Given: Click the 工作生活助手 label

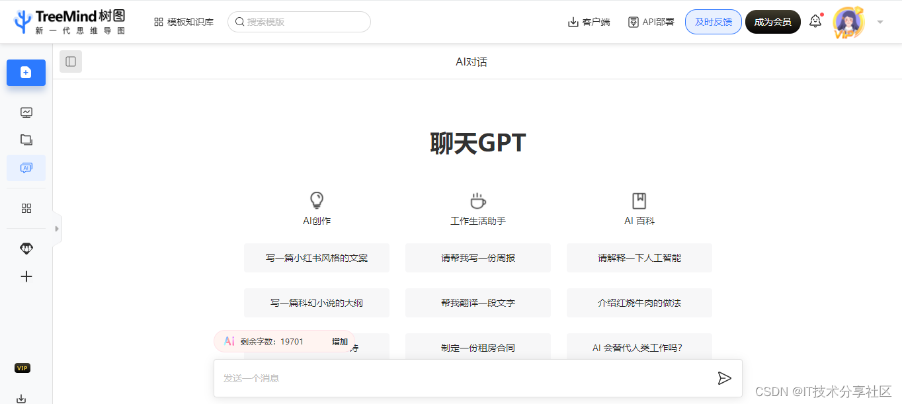Looking at the screenshot, I should click(478, 221).
